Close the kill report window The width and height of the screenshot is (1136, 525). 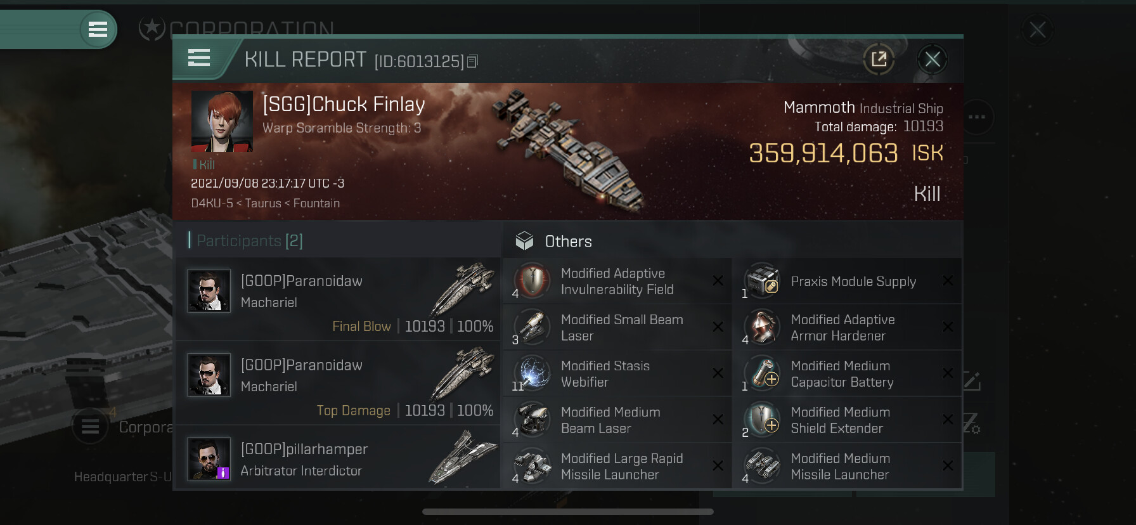pyautogui.click(x=932, y=60)
